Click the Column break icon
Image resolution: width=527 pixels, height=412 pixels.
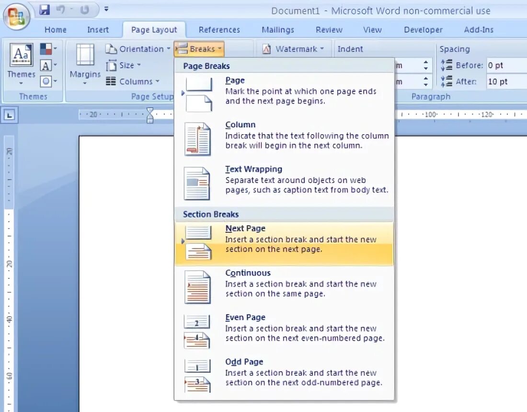[197, 139]
